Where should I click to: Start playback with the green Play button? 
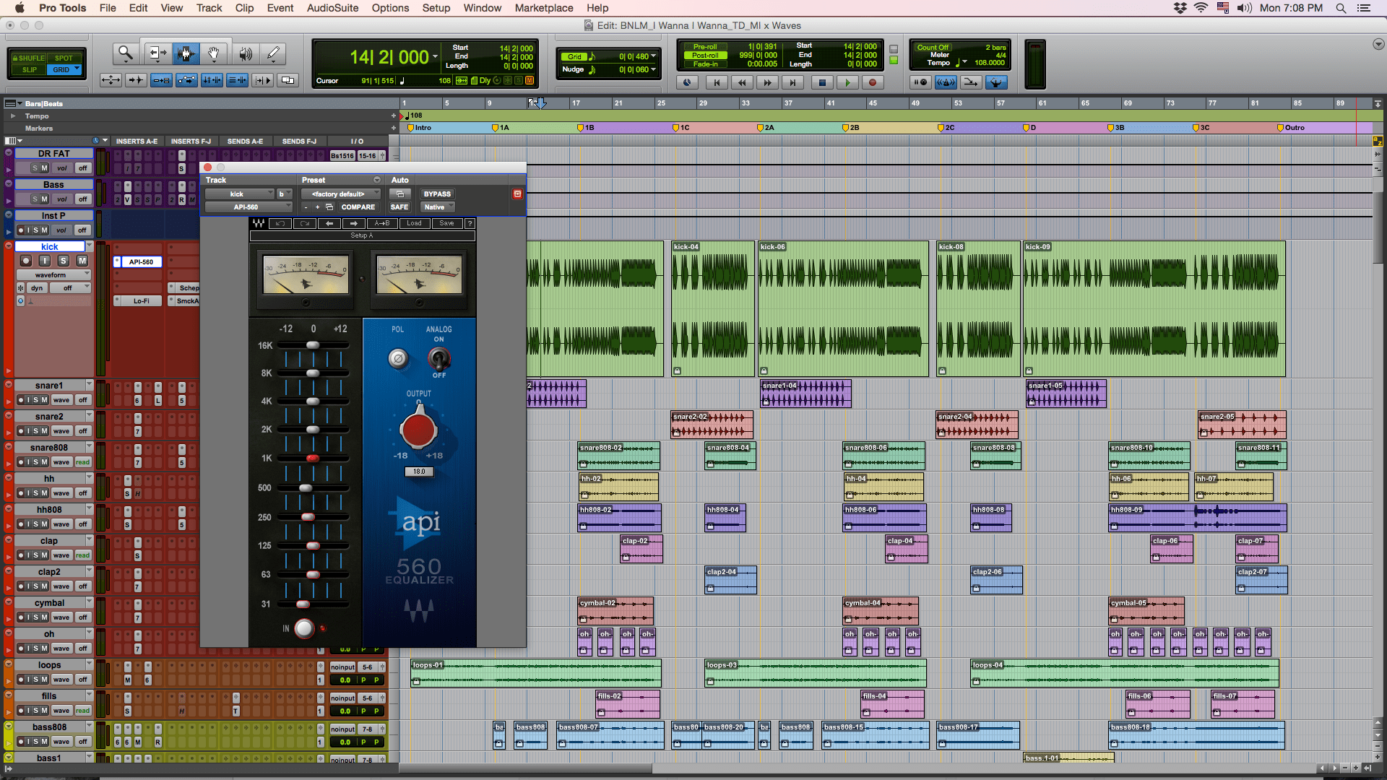point(847,82)
